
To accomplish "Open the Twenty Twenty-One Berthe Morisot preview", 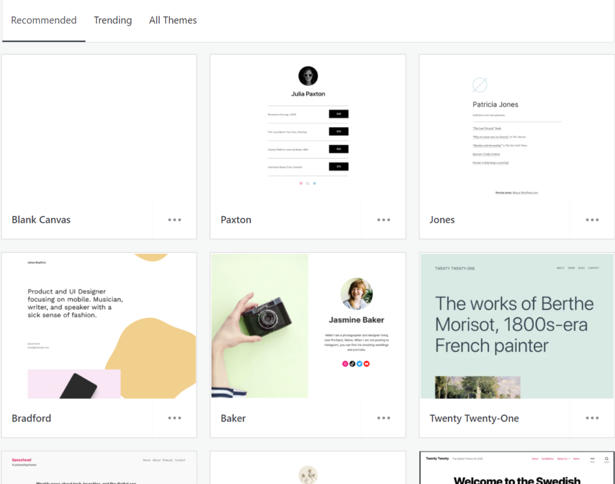I will (517, 326).
